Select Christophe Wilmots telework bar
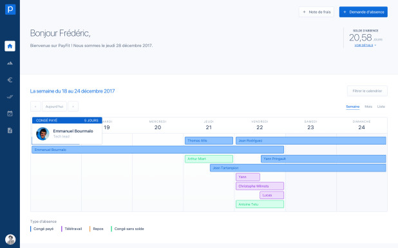Image resolution: width=398 pixels, height=248 pixels. [x=260, y=186]
